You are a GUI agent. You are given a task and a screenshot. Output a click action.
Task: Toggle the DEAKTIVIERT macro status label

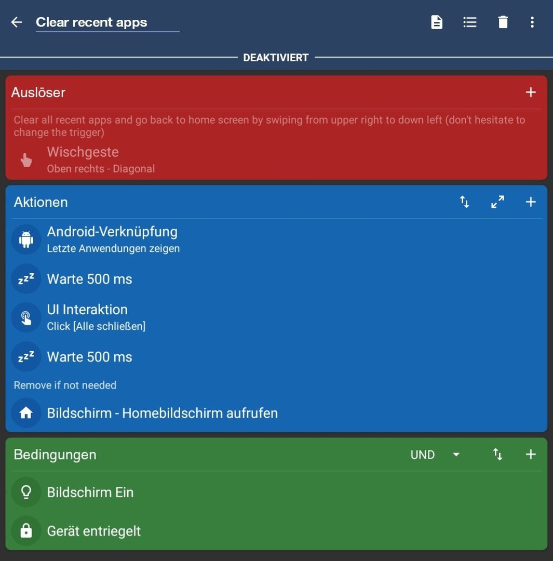(x=276, y=58)
